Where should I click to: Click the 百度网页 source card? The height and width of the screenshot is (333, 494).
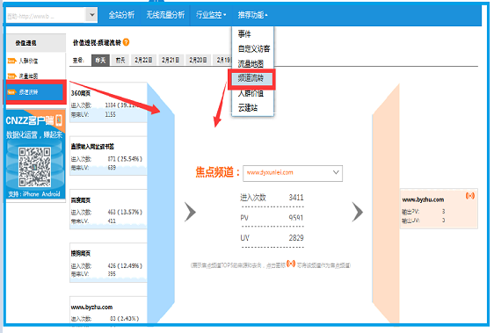[108, 209]
